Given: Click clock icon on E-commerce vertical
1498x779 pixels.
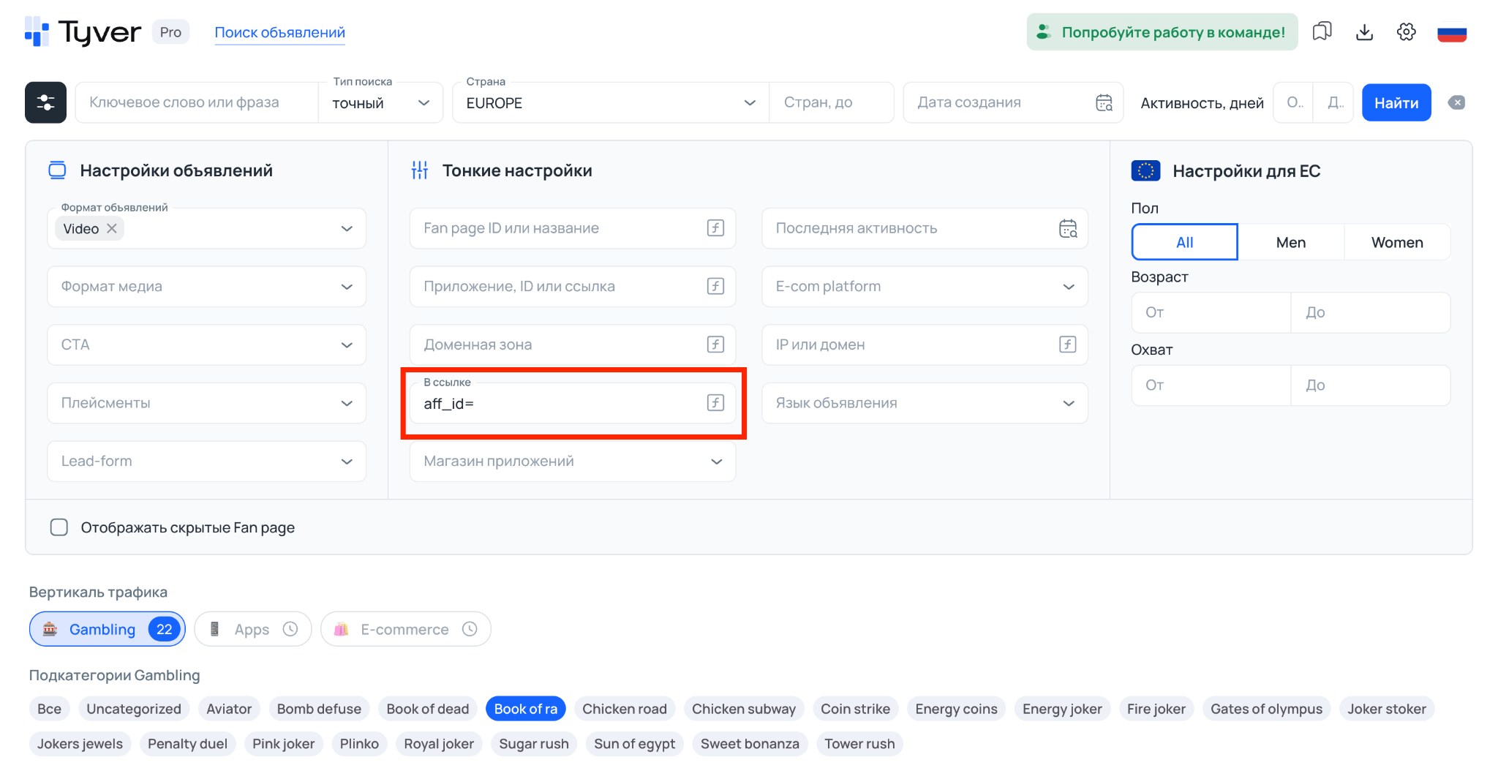Looking at the screenshot, I should click(x=470, y=629).
